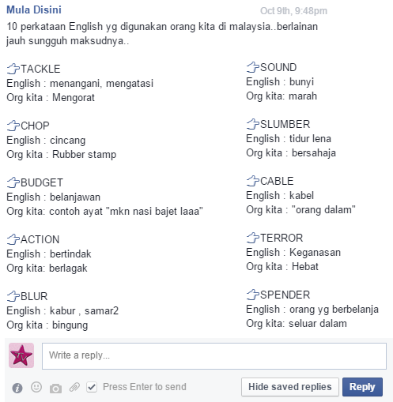This screenshot has height=402, width=393.
Task: Click the pointing hand icon beside TERROR
Action: point(253,238)
